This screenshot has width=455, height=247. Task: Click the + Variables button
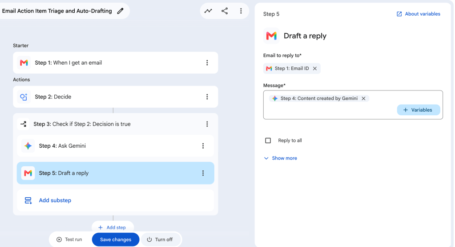[x=419, y=110]
